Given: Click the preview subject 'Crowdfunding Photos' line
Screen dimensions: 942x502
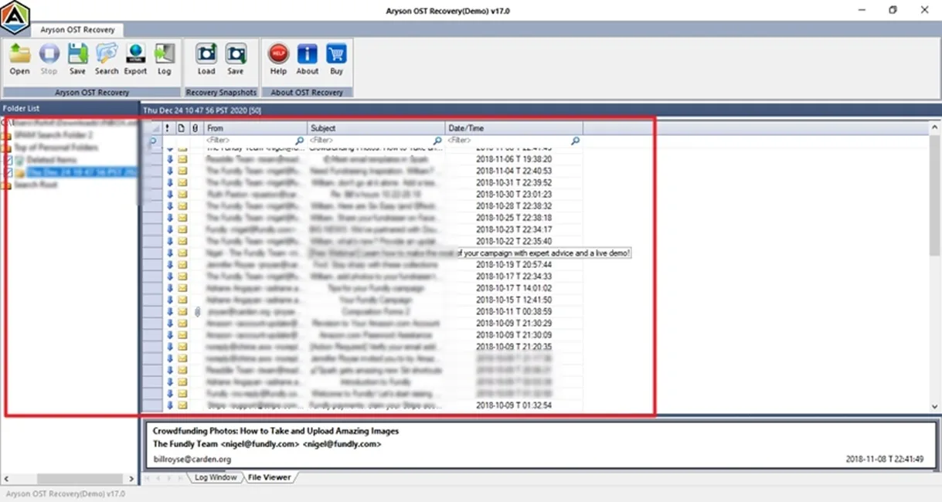Looking at the screenshot, I should pyautogui.click(x=276, y=431).
